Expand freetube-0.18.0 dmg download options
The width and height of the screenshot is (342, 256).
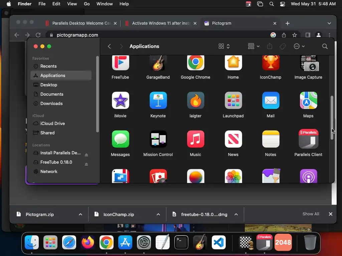[236, 214]
